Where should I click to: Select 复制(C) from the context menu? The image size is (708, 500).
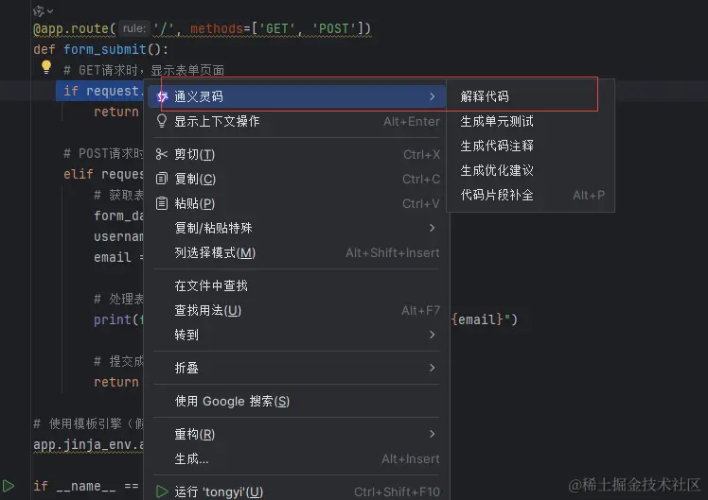click(296, 179)
